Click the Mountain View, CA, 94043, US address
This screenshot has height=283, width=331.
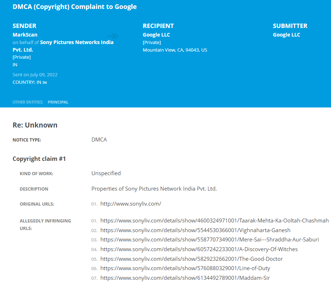coord(175,50)
